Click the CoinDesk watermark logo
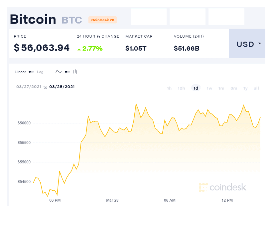The width and height of the screenshot is (272, 226). [x=222, y=187]
